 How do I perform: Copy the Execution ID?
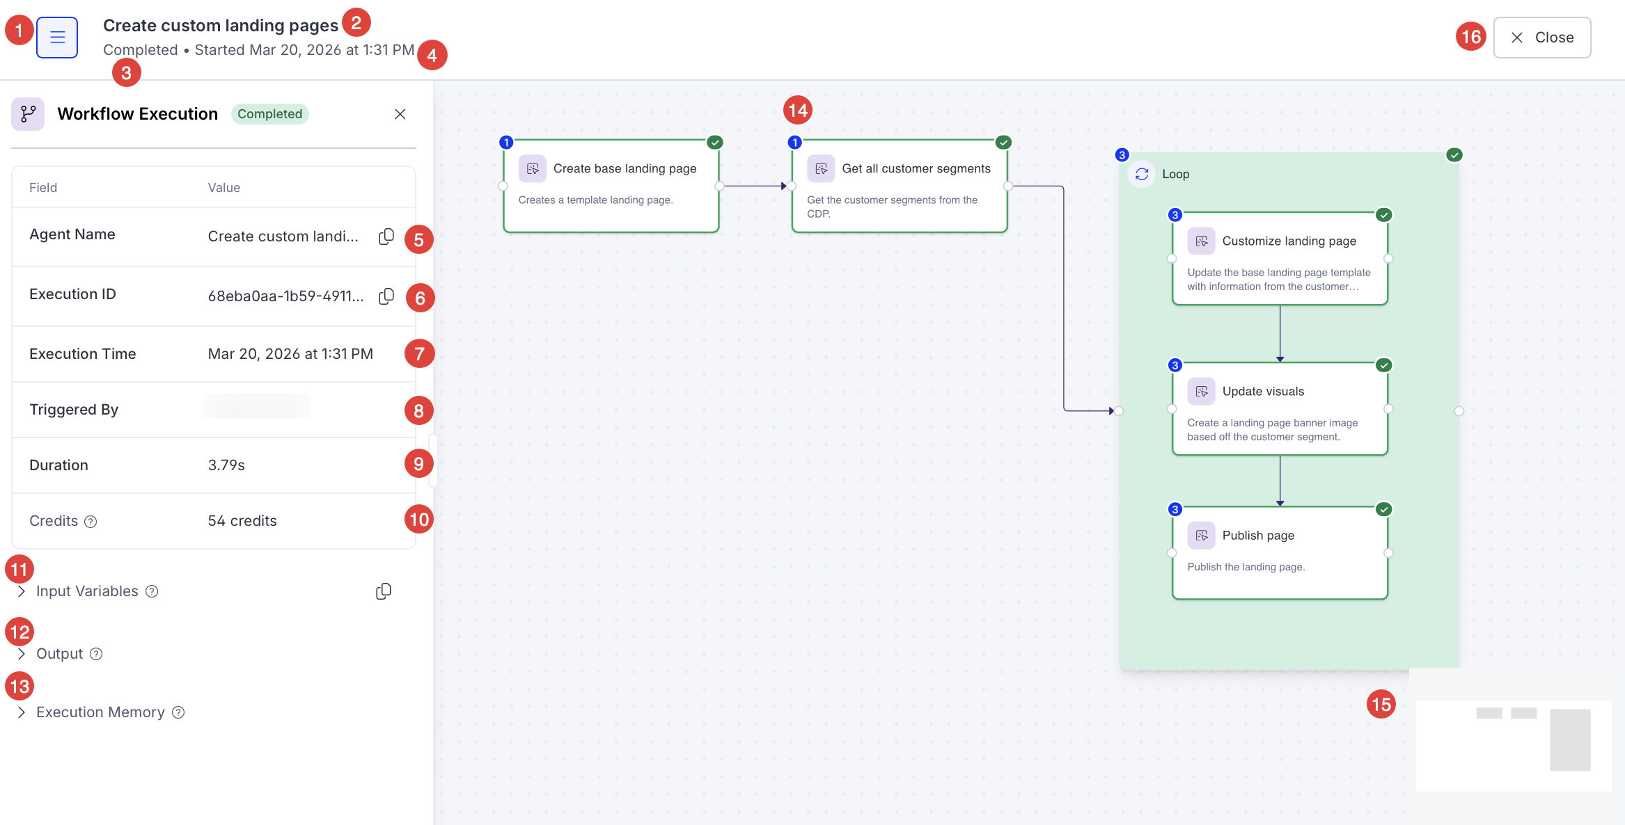[x=386, y=296]
